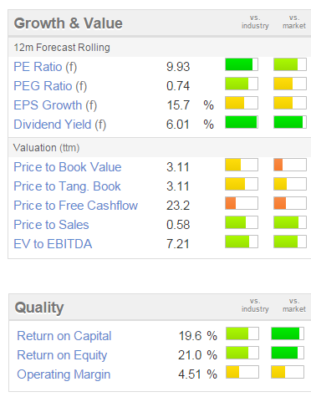The width and height of the screenshot is (311, 397).
Task: Open the Dividend Yield (f) metric
Action: pos(60,125)
